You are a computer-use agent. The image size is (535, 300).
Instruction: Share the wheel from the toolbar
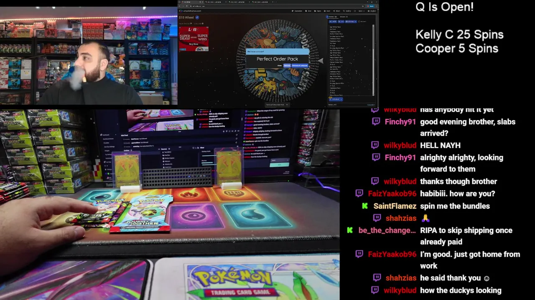click(336, 11)
